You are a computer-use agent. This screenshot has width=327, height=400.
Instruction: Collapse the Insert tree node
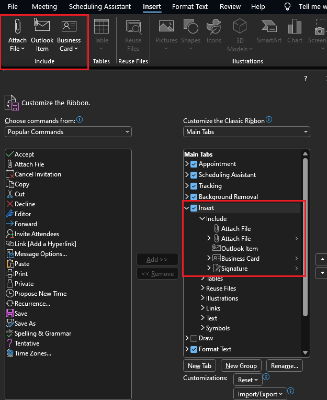pyautogui.click(x=187, y=208)
